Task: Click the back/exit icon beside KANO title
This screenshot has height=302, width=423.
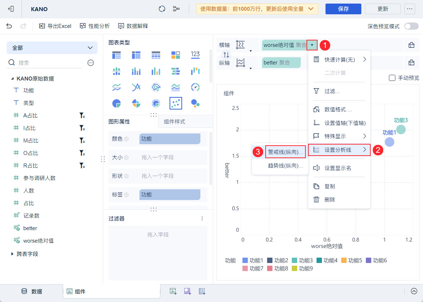Action: tap(11, 9)
